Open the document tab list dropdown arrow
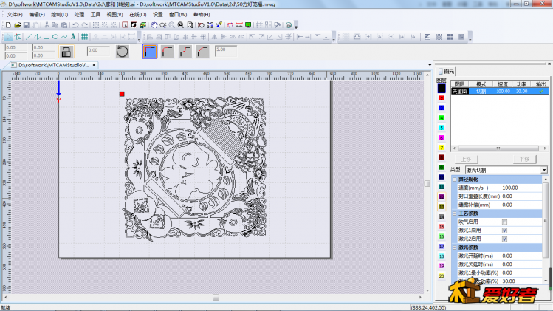 pos(430,65)
